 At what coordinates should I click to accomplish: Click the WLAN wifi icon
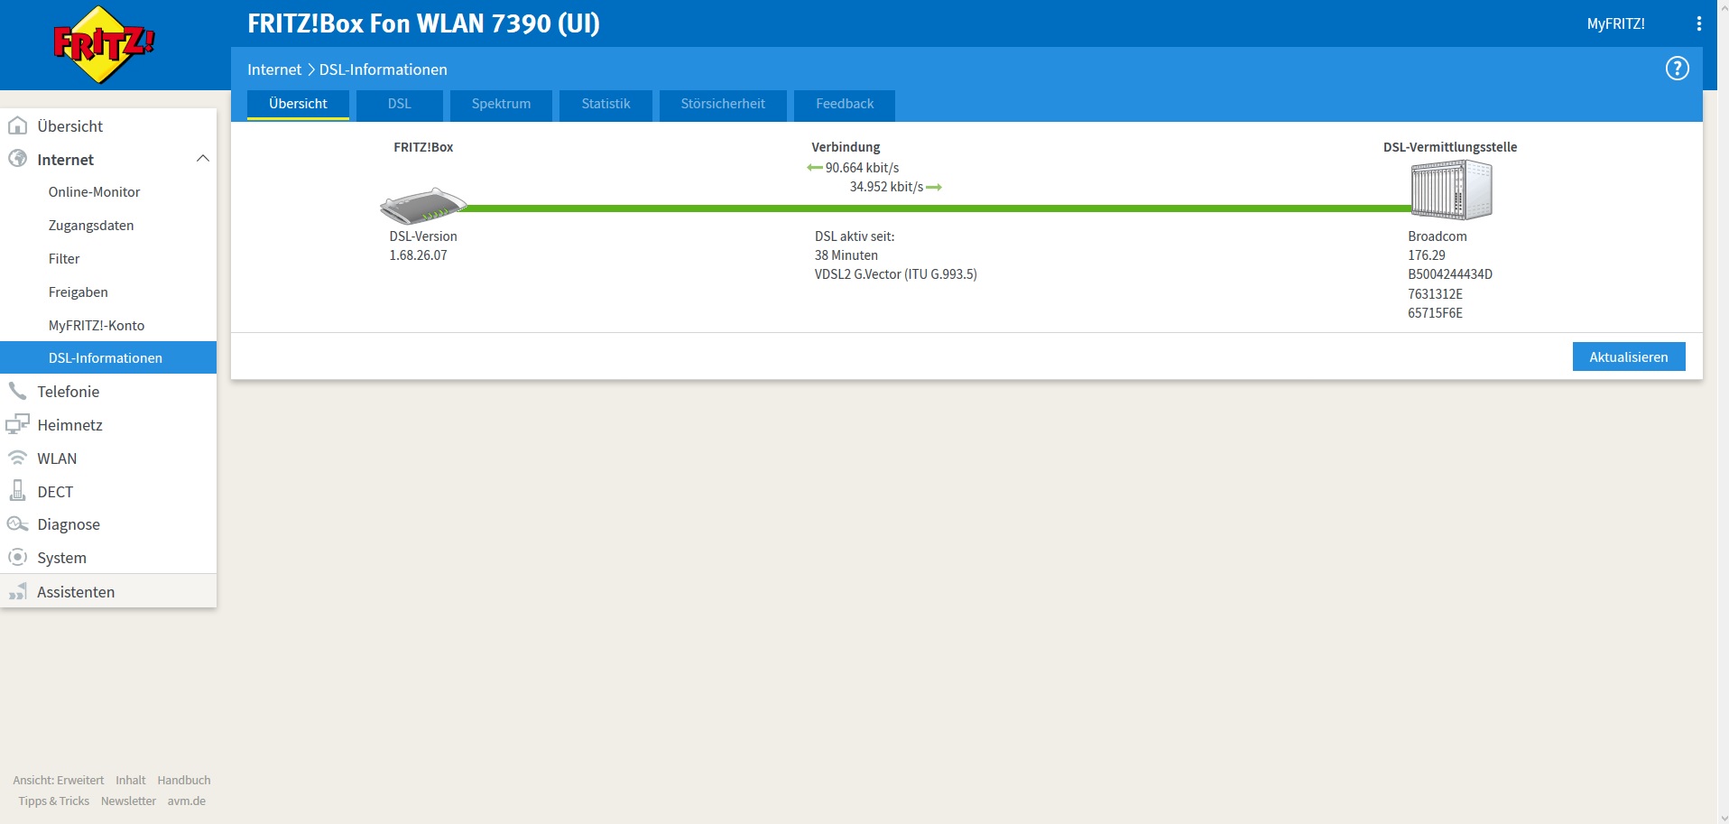17,458
